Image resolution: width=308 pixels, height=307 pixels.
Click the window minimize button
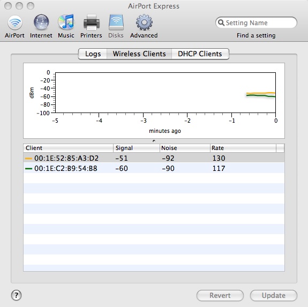pyautogui.click(x=19, y=6)
